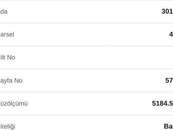
Task: Click the Parsel field label
Action: click(x=7, y=35)
